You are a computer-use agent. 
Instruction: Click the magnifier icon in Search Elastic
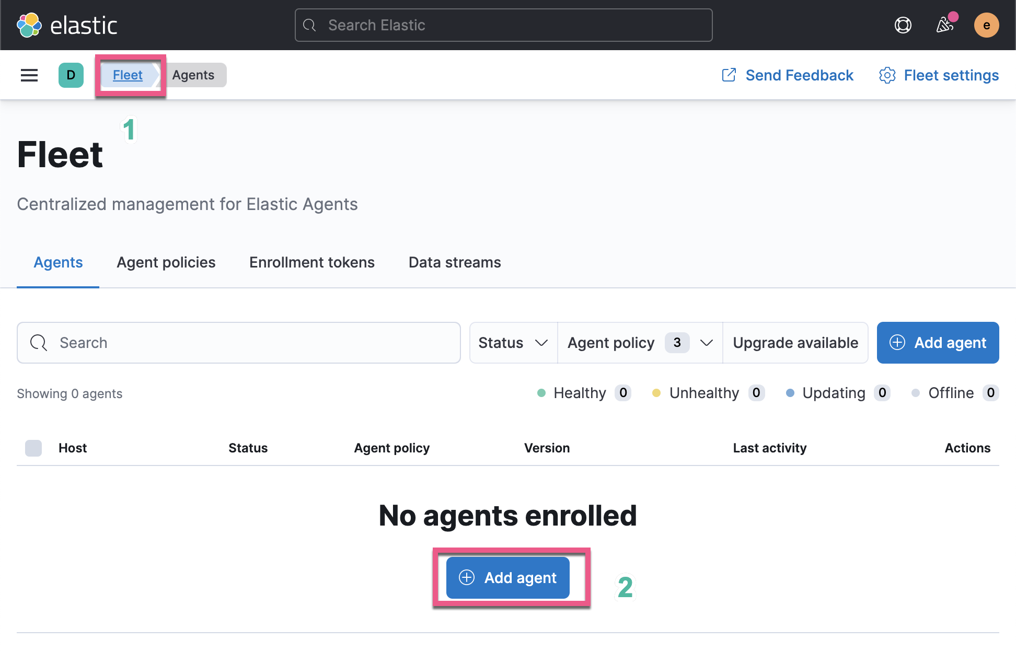(309, 25)
